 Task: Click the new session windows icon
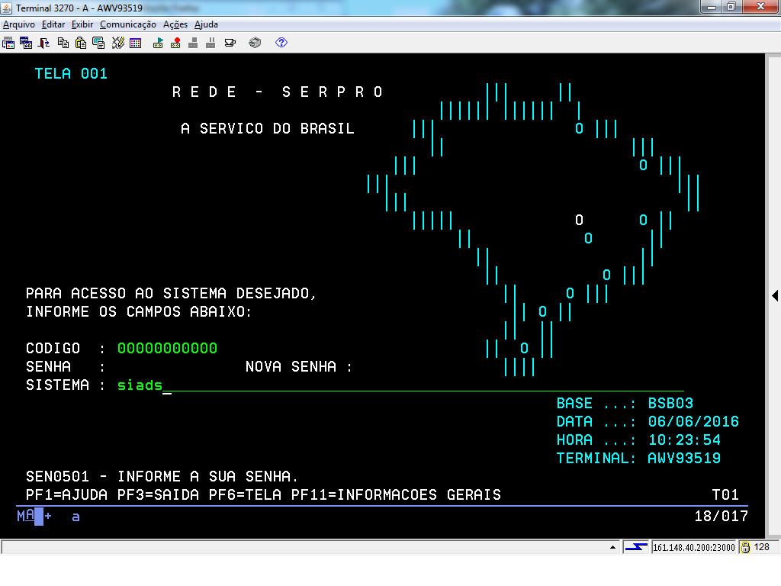(x=26, y=43)
